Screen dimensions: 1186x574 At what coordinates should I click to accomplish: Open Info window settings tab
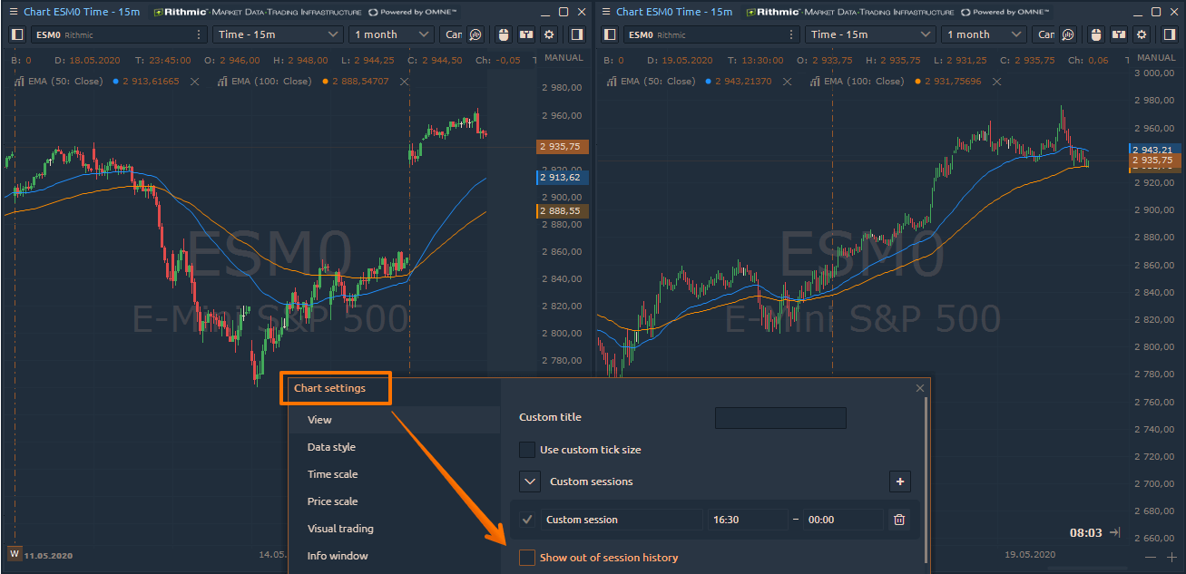pyautogui.click(x=395, y=556)
